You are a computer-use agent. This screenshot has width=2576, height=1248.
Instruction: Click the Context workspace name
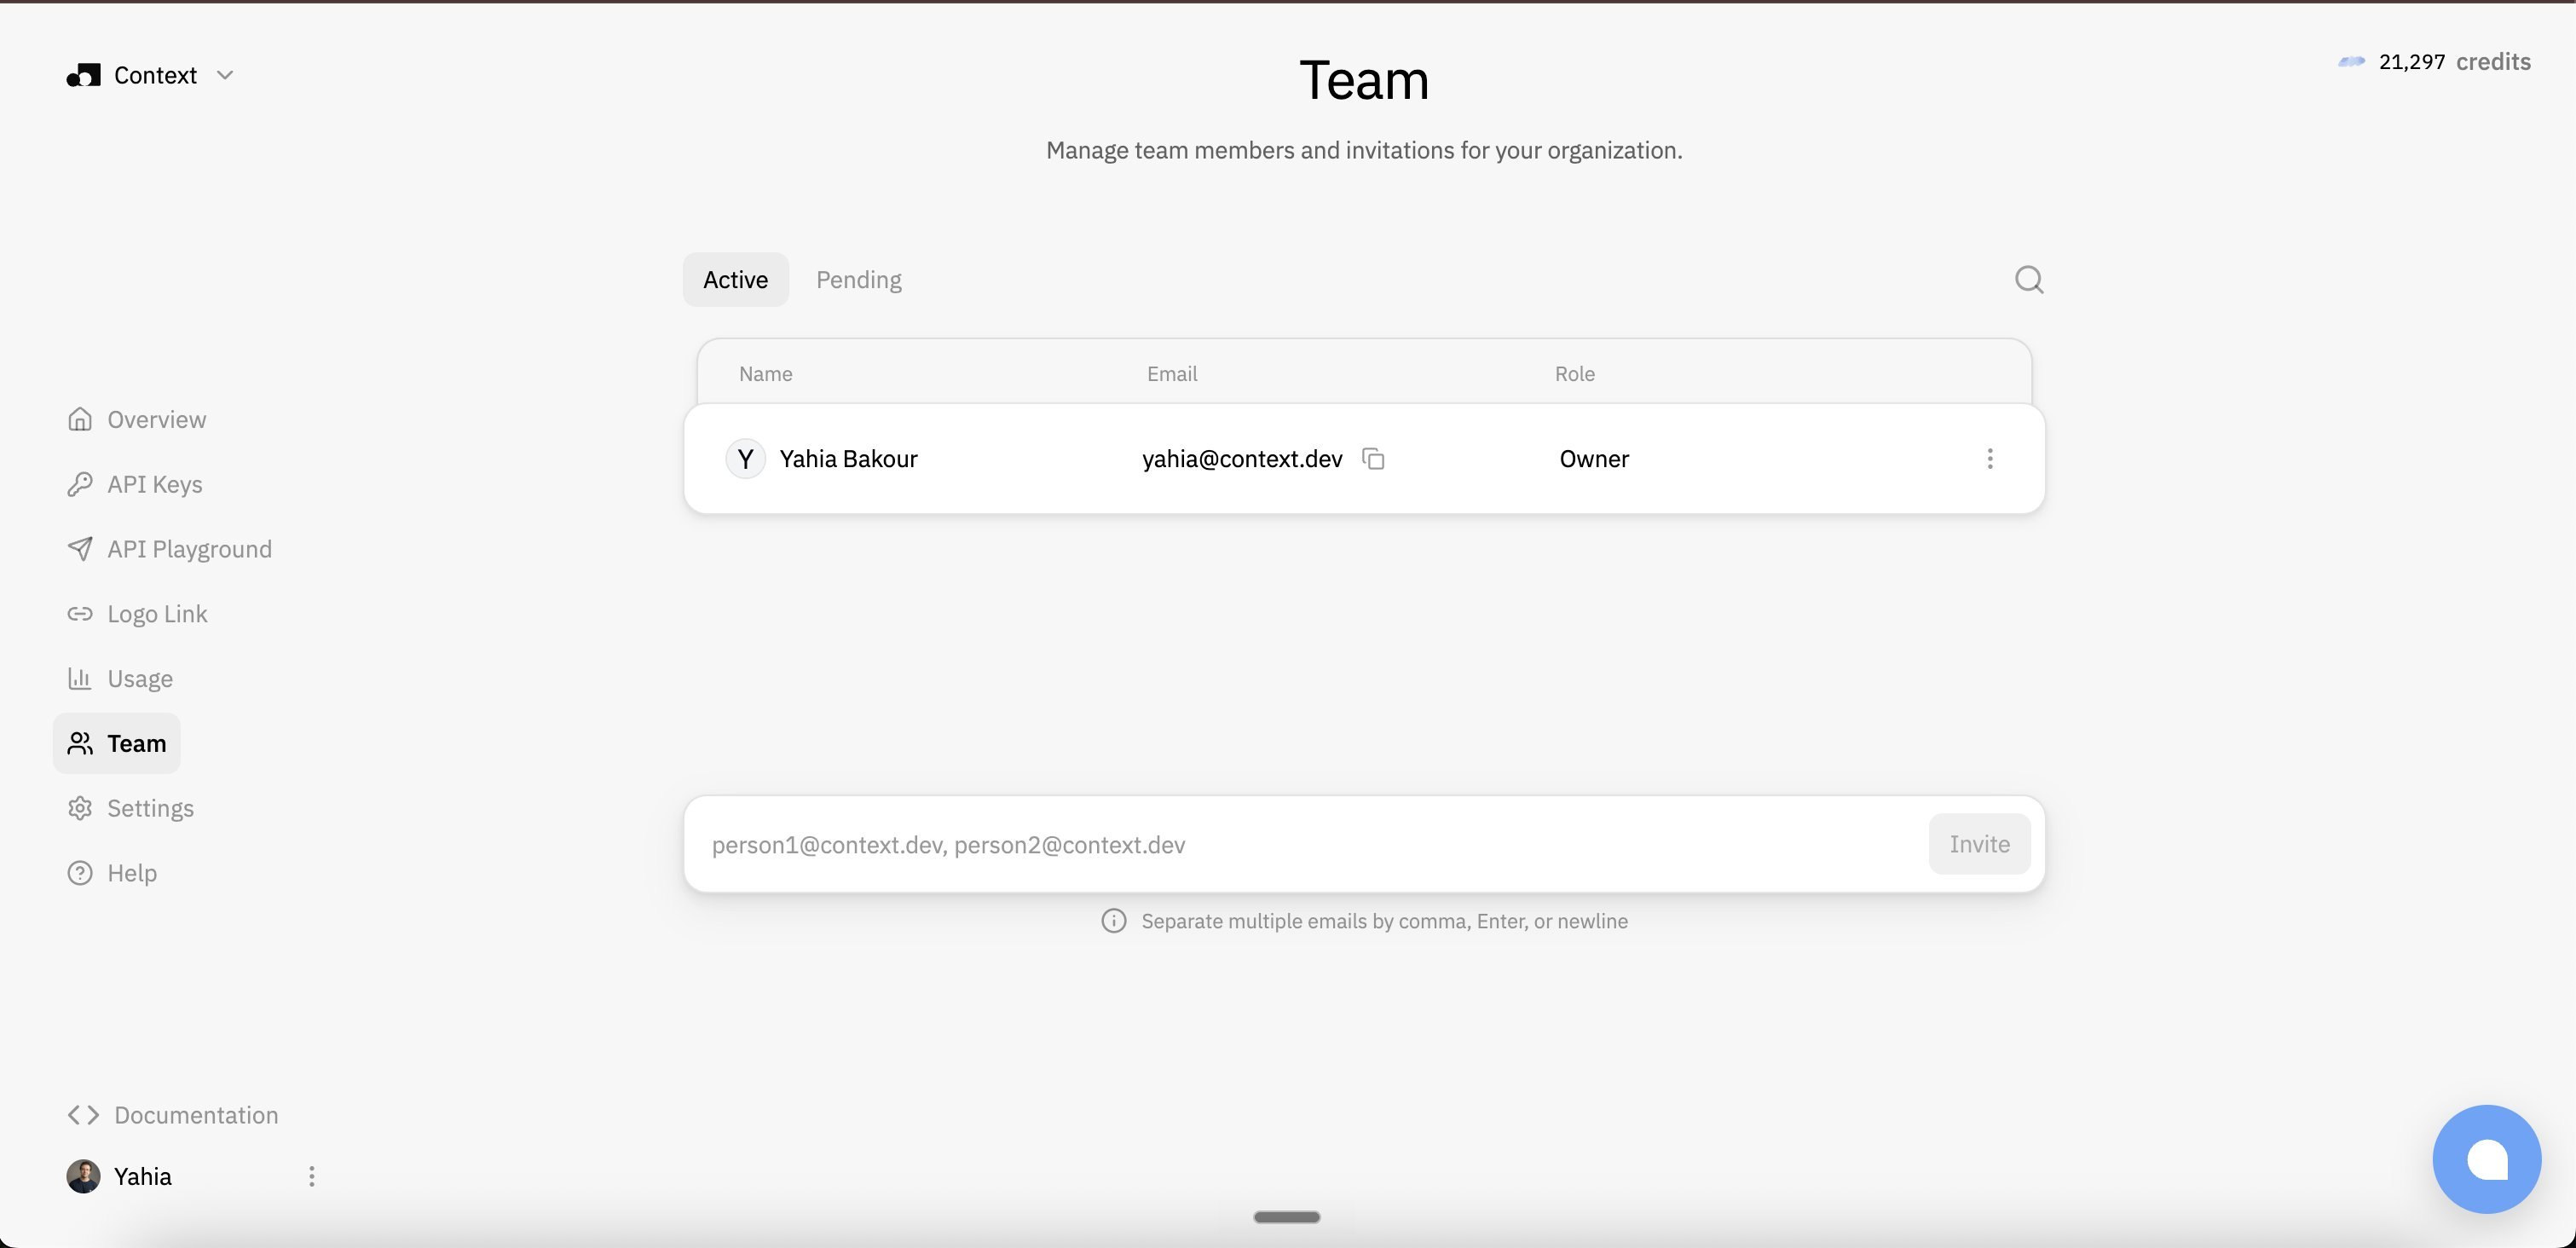coord(156,76)
